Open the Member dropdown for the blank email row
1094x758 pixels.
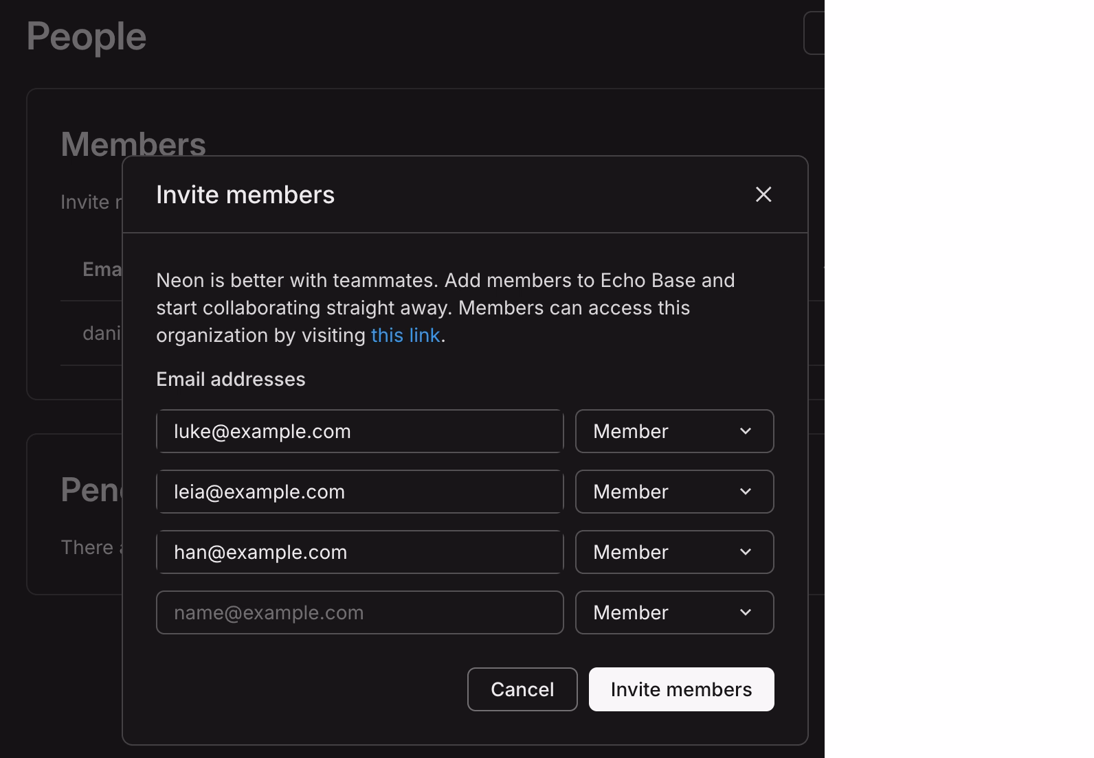click(673, 612)
